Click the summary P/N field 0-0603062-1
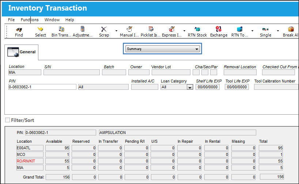Image resolution: width=299 pixels, height=184 pixels. click(x=60, y=133)
